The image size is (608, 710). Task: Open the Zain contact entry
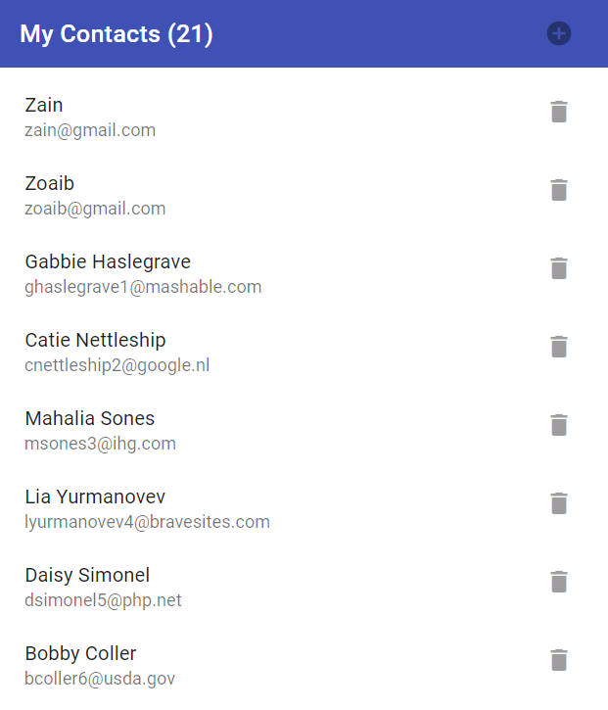coord(44,105)
